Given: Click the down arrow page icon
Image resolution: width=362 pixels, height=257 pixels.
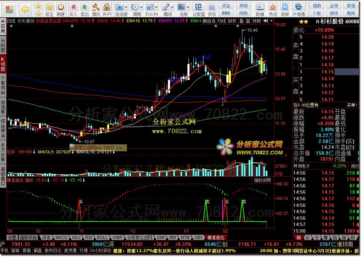Looking at the screenshot, I should [x=39, y=13].
